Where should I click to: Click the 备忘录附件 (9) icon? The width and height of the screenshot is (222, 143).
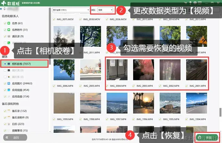tap(9, 117)
